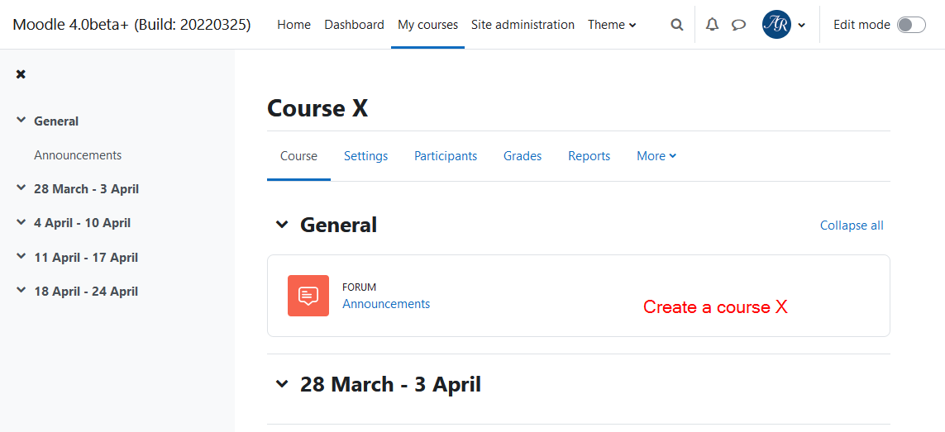The height and width of the screenshot is (432, 945).
Task: Collapse General in the course index
Action: click(x=21, y=120)
